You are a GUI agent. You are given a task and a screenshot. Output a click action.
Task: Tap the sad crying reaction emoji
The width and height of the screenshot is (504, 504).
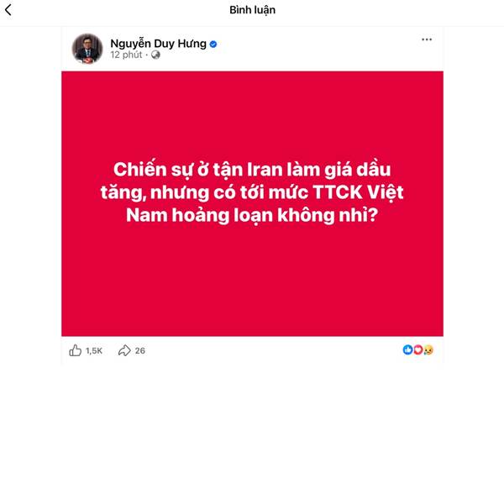(428, 349)
